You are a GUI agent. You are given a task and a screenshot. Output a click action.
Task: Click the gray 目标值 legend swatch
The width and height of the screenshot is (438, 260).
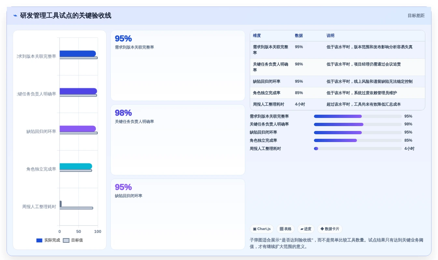(x=66, y=240)
